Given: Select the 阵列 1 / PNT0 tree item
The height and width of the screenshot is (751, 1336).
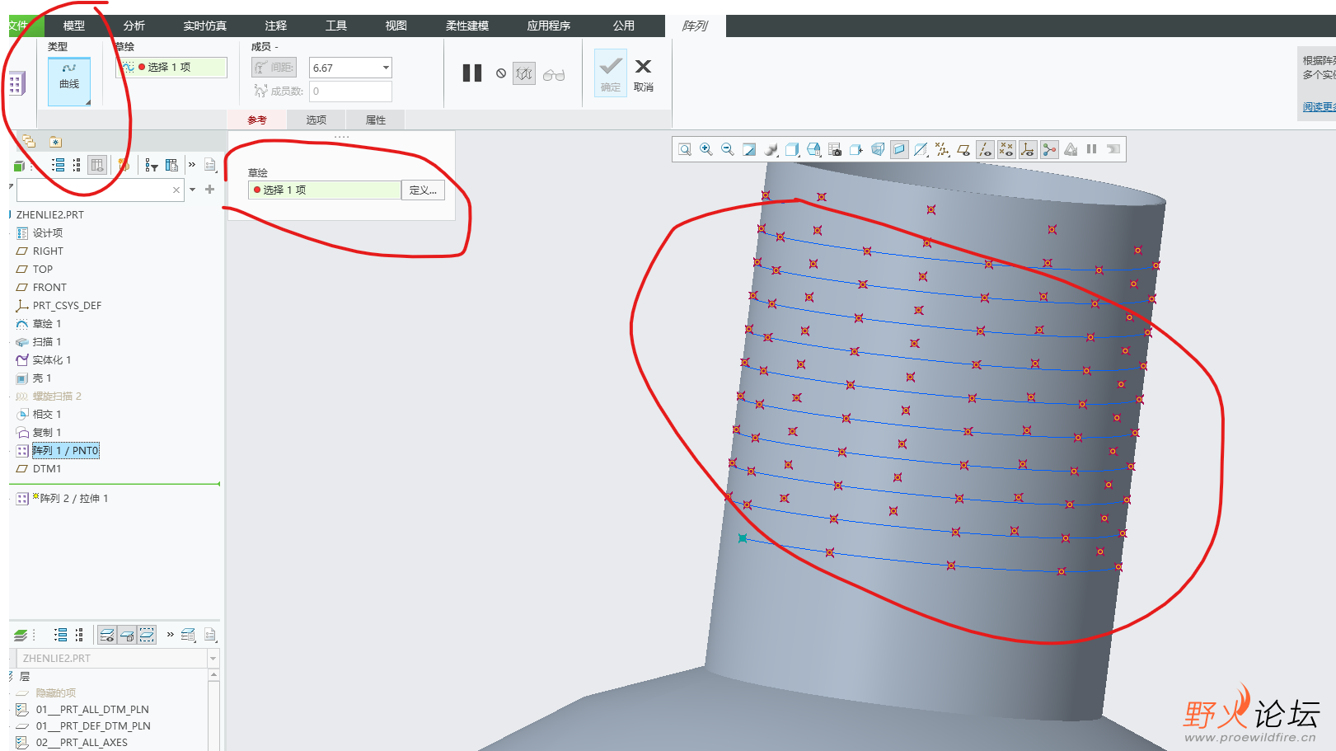Looking at the screenshot, I should 65,451.
